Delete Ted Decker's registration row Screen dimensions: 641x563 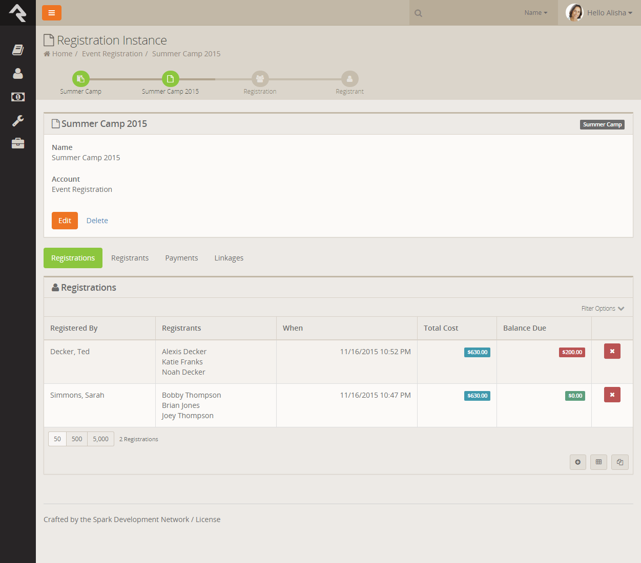click(612, 351)
